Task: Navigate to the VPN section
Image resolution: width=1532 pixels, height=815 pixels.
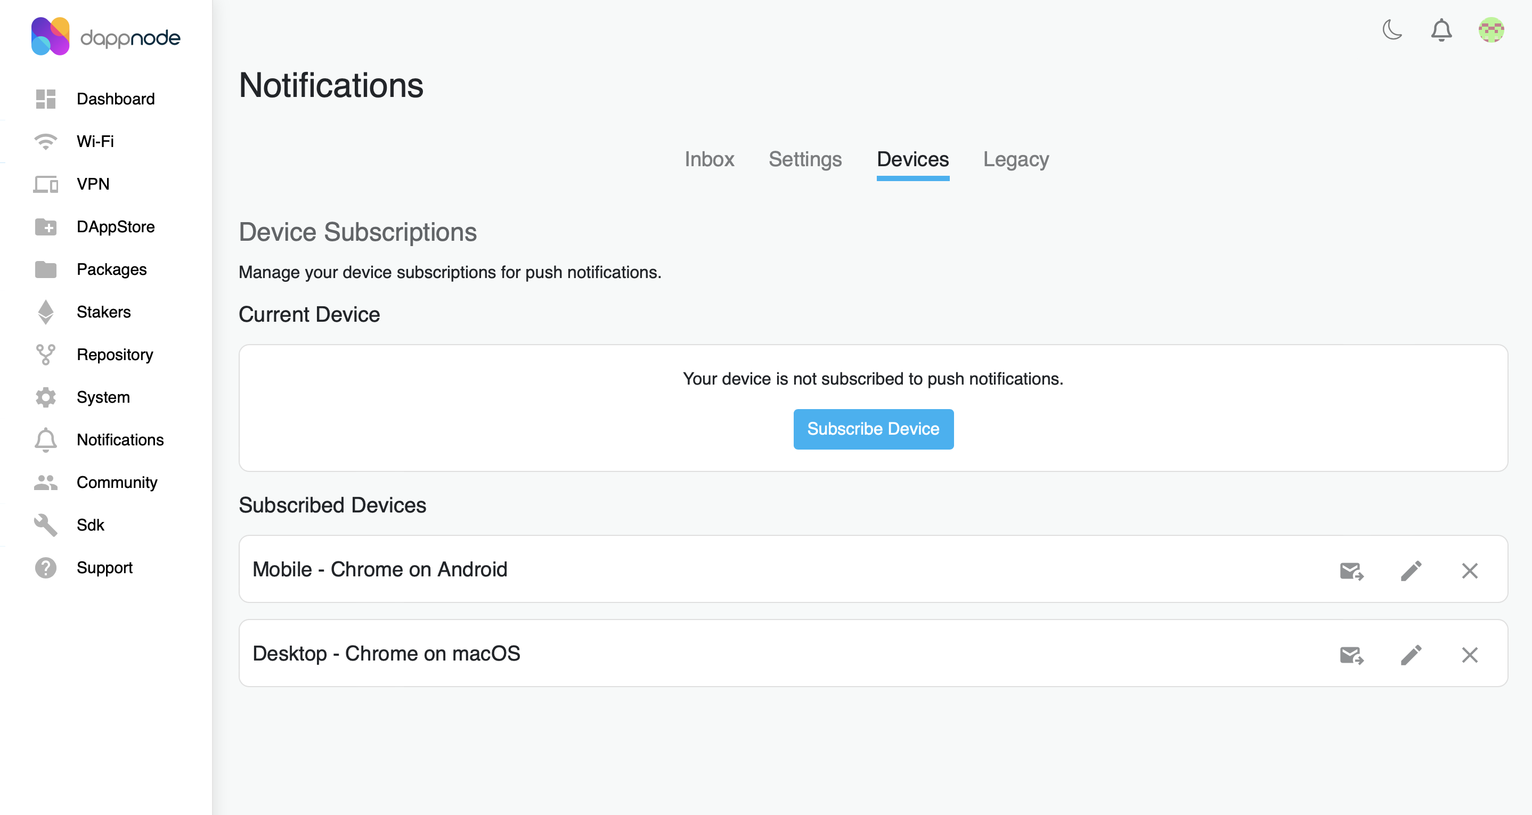Action: (x=93, y=184)
